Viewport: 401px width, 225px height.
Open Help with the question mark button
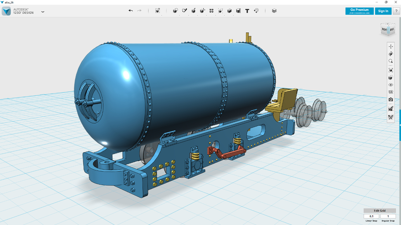pyautogui.click(x=396, y=11)
